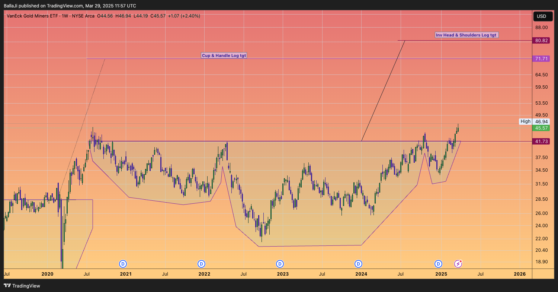This screenshot has height=292, width=558.
Task: Click the High 46.94 price label
Action: [x=534, y=121]
